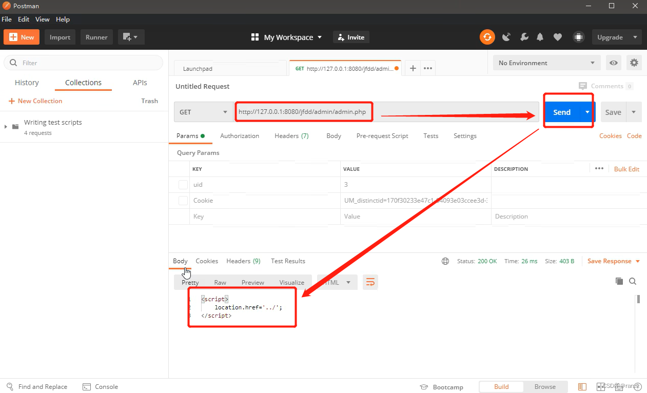Open manage environments gear icon
The width and height of the screenshot is (647, 393).
pyautogui.click(x=634, y=63)
